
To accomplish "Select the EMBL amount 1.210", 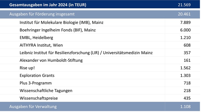I will coord(185,38).
